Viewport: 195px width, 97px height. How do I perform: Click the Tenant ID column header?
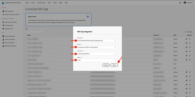[x=156, y=35]
